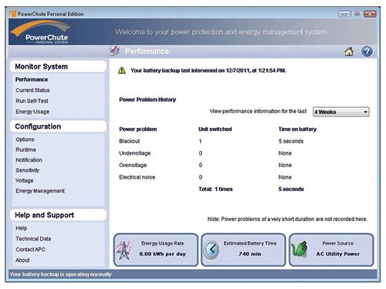The image size is (386, 289).
Task: Click the power tower Energy Usage icon
Action: [x=124, y=250]
